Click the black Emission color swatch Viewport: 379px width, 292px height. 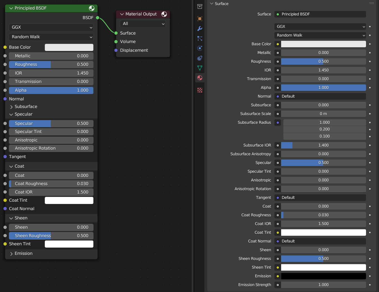coord(323,276)
